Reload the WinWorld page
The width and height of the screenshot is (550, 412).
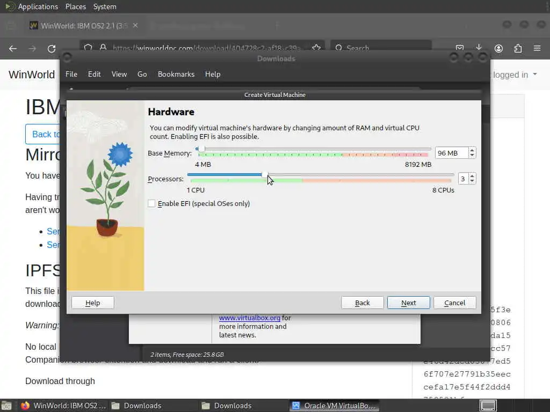pyautogui.click(x=52, y=49)
